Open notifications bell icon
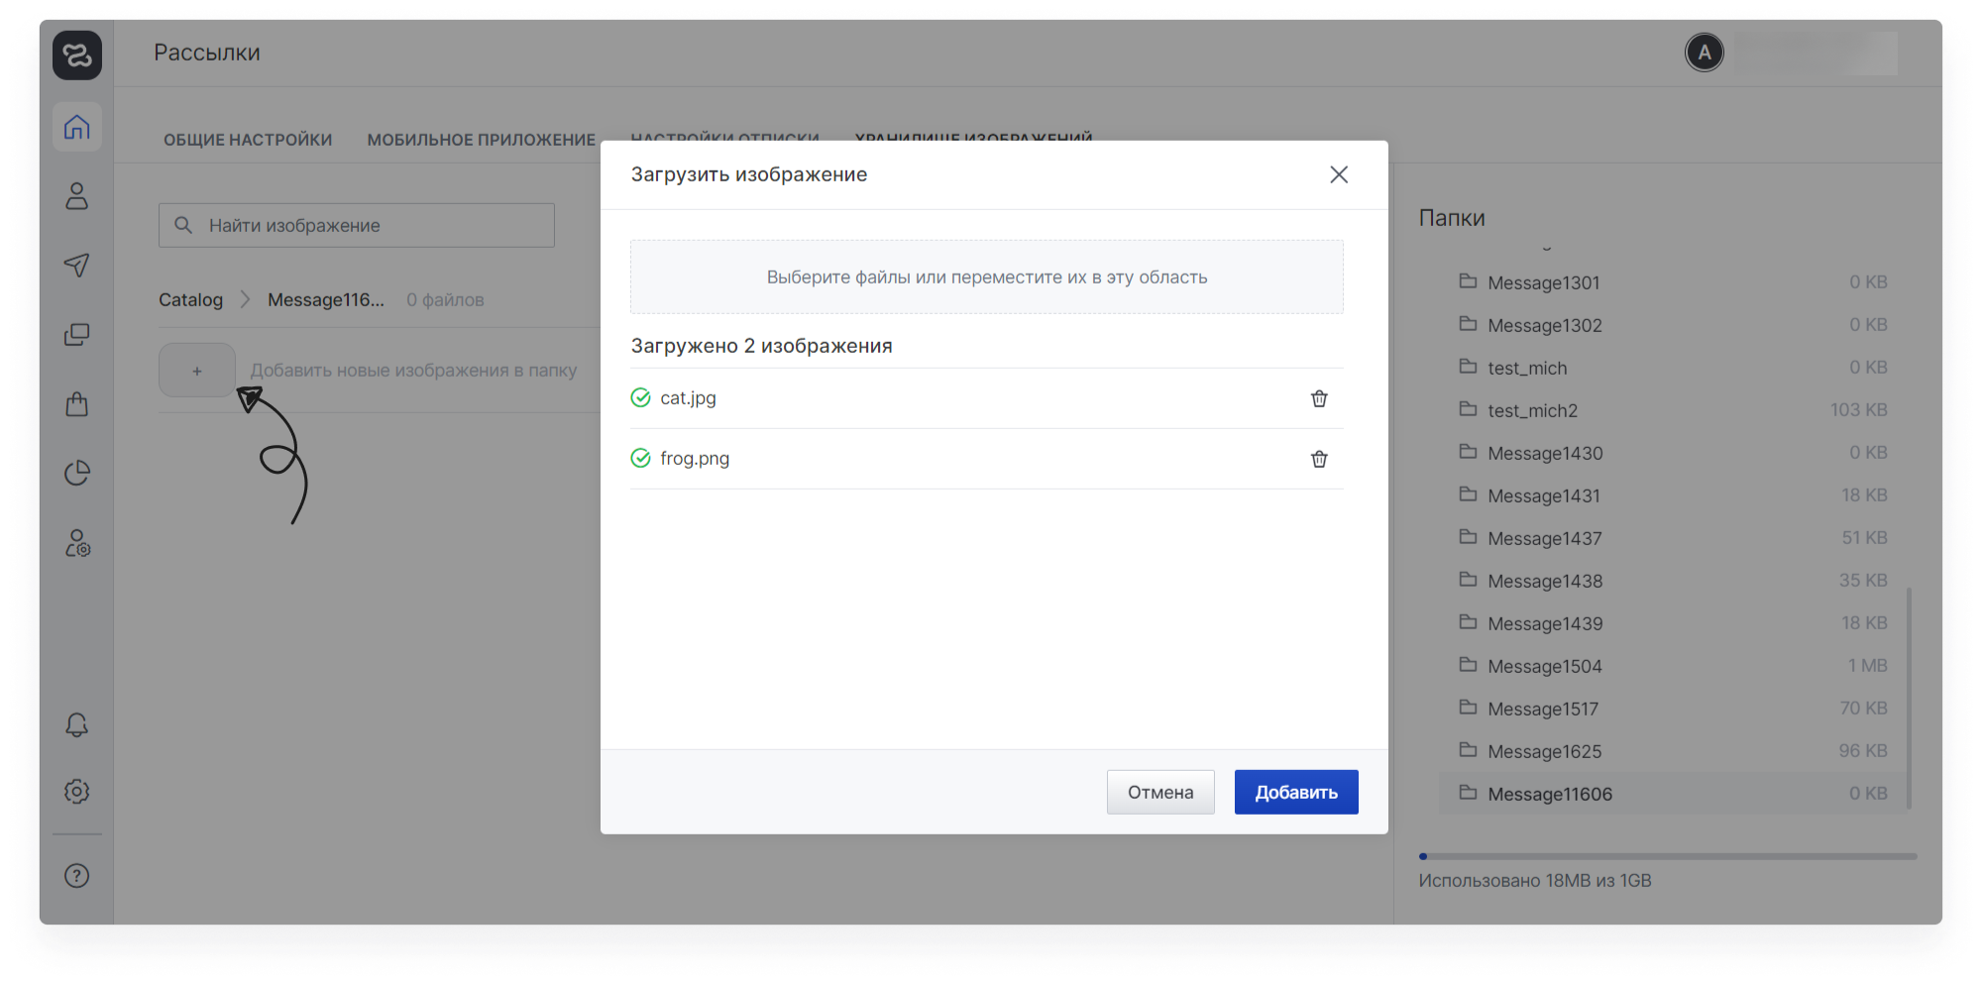Screen dimensions: 1982x984 tap(77, 724)
